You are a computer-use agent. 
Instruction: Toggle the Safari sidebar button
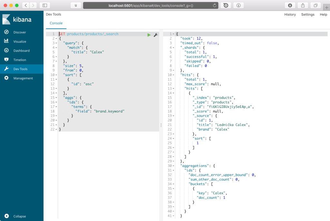[x=45, y=5]
